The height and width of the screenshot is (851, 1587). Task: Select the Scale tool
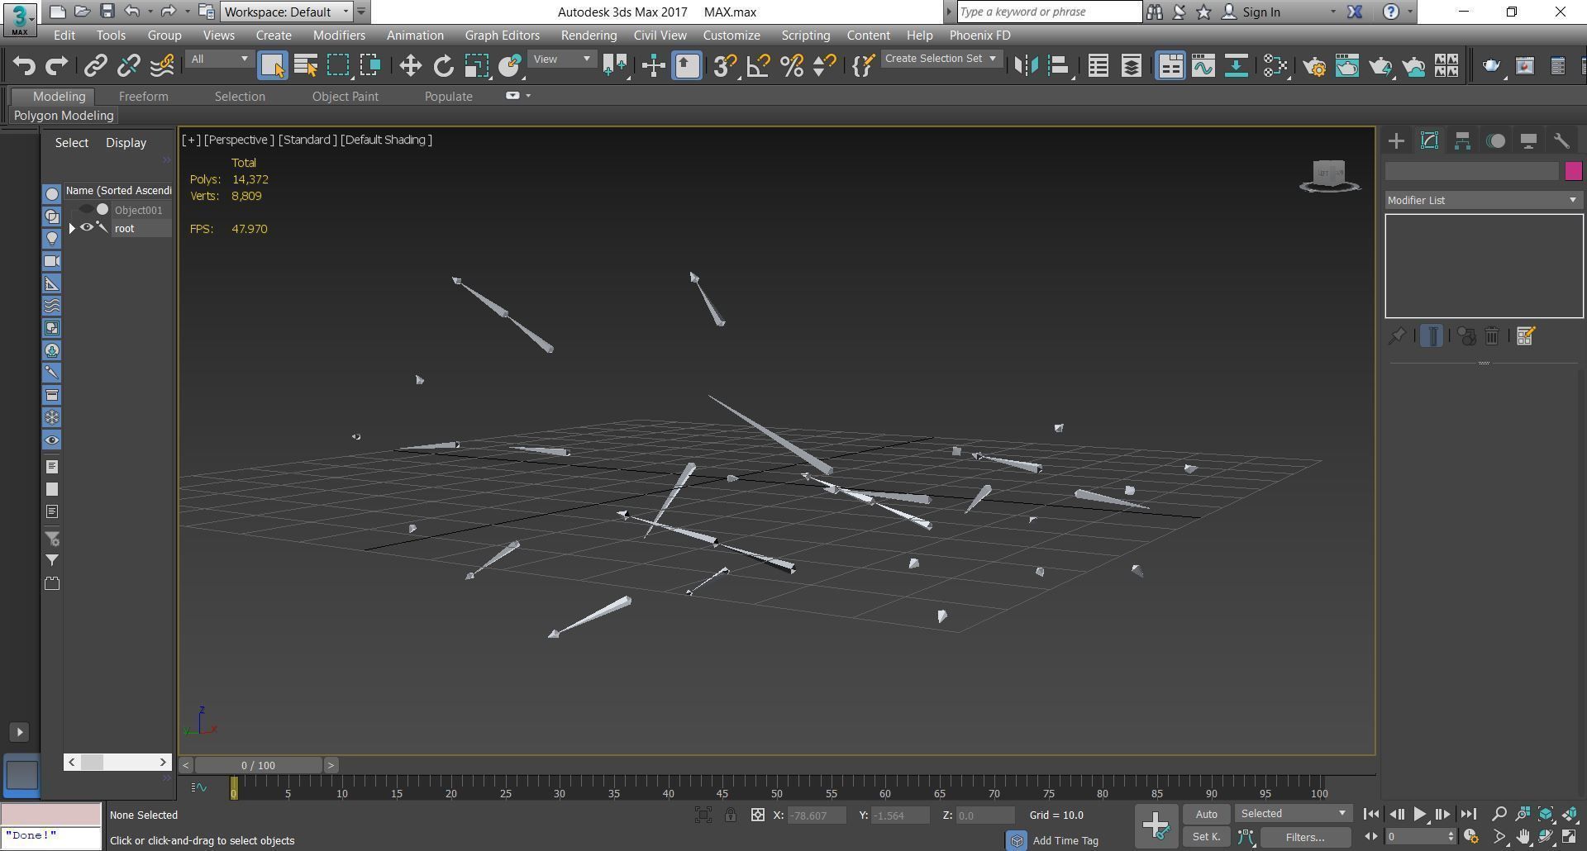477,65
